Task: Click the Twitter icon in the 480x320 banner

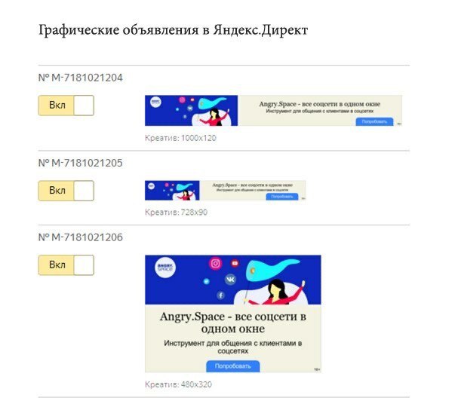Action: pyautogui.click(x=207, y=281)
